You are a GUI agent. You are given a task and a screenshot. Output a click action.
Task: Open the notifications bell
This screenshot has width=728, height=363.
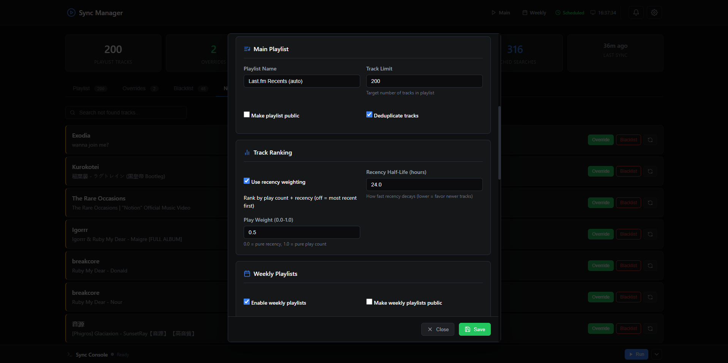click(636, 13)
